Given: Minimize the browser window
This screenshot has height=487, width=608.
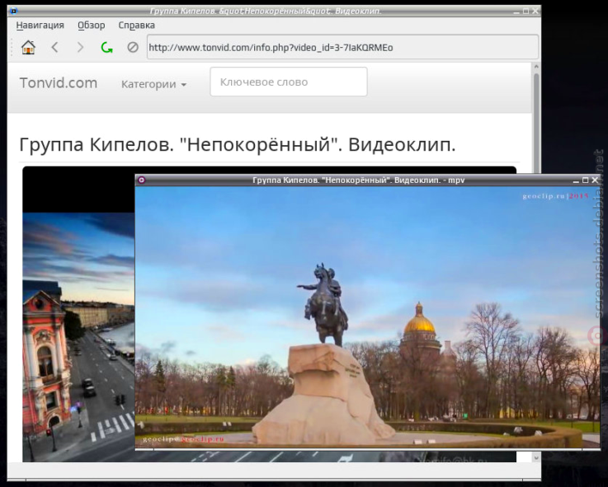Looking at the screenshot, I should tap(516, 12).
